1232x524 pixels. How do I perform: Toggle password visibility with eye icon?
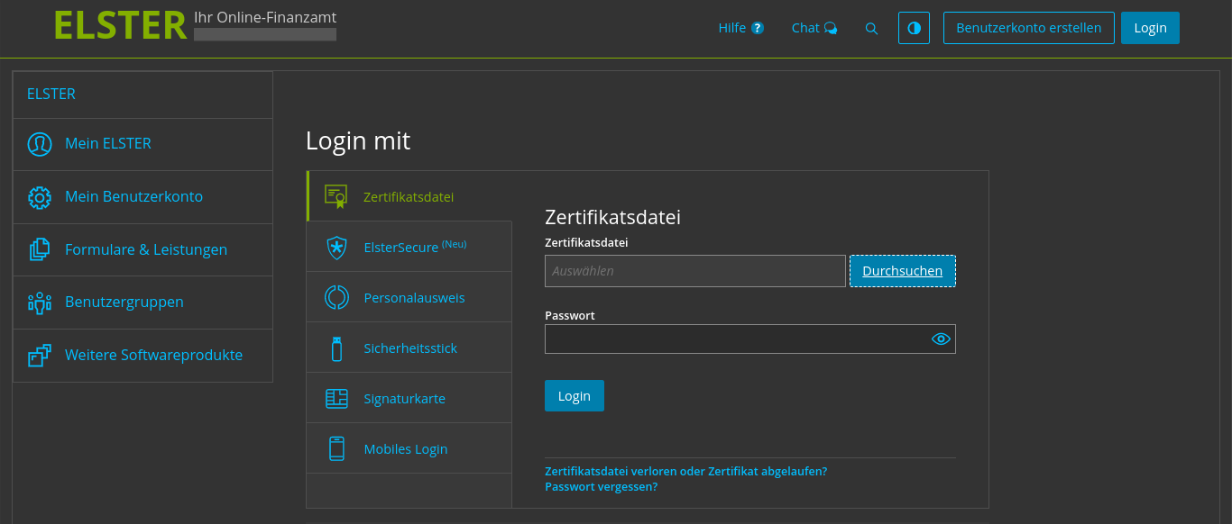[941, 339]
